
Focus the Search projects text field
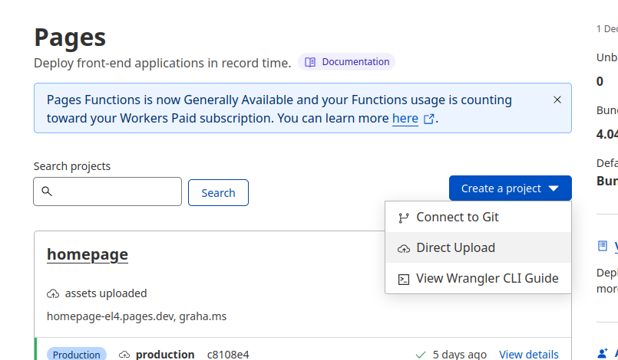pyautogui.click(x=115, y=191)
